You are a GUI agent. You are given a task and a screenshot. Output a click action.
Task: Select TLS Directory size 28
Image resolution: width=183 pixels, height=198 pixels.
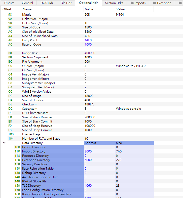click(118, 185)
